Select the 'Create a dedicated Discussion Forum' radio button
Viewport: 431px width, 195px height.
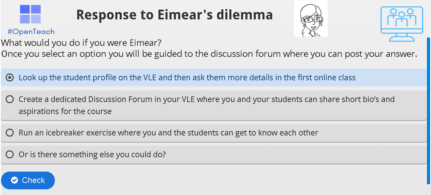click(x=10, y=99)
